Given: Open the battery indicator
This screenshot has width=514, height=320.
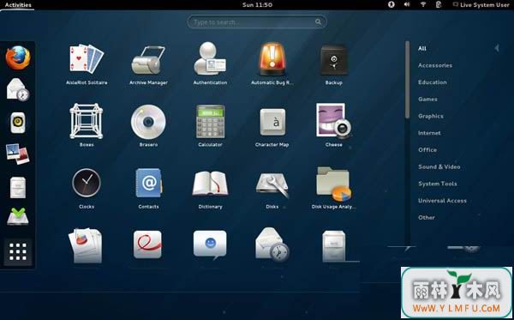Looking at the screenshot, I should tap(439, 4).
